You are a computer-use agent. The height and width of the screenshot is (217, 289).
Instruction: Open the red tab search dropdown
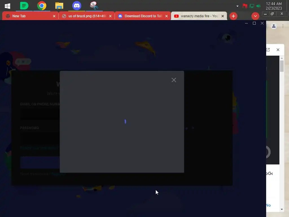255,16
